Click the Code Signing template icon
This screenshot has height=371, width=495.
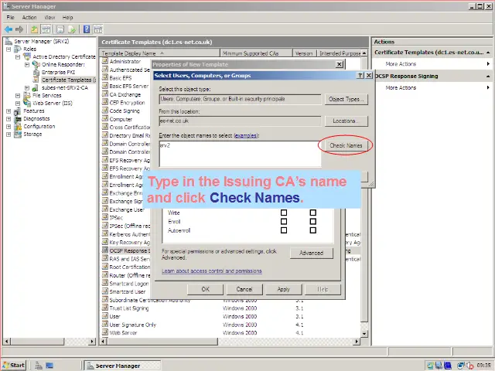[105, 111]
